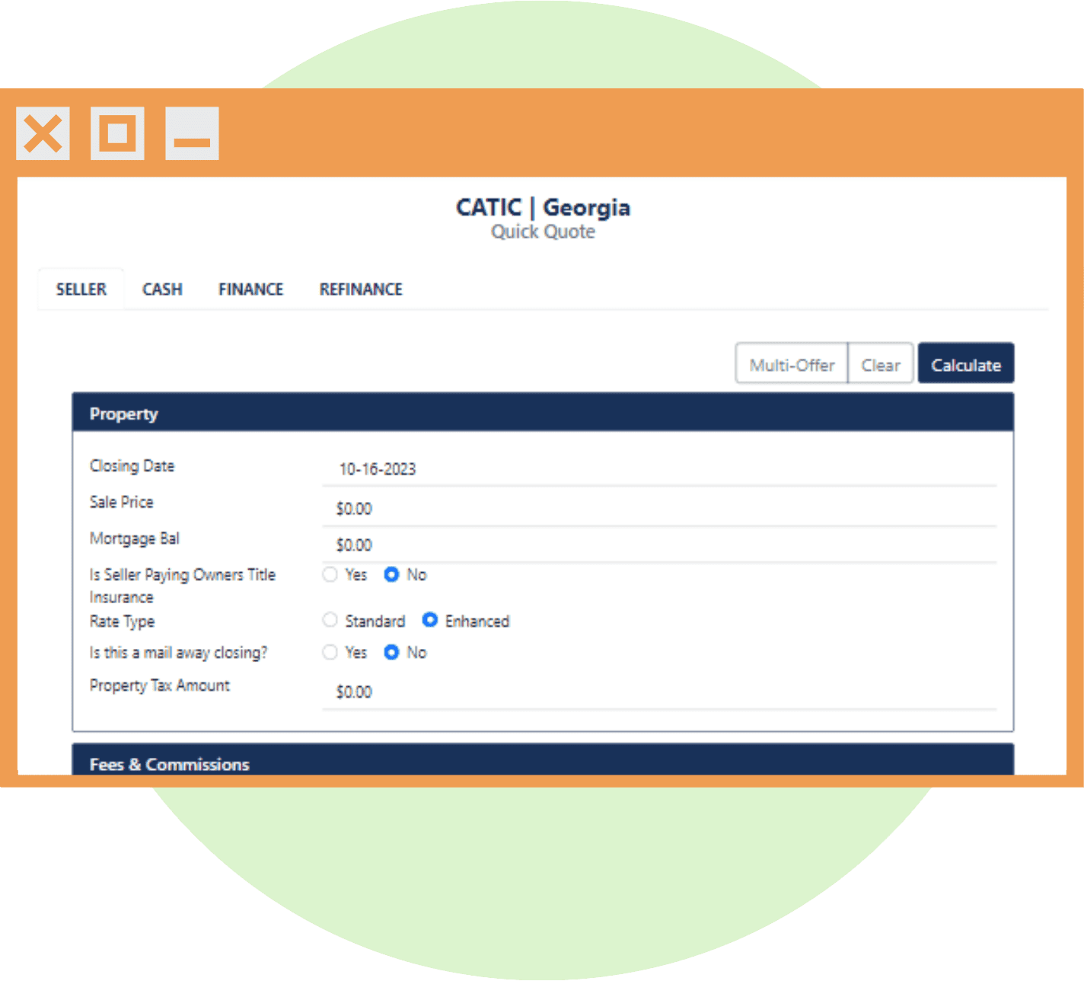
Task: Click the Property Tax Amount field
Action: [659, 692]
